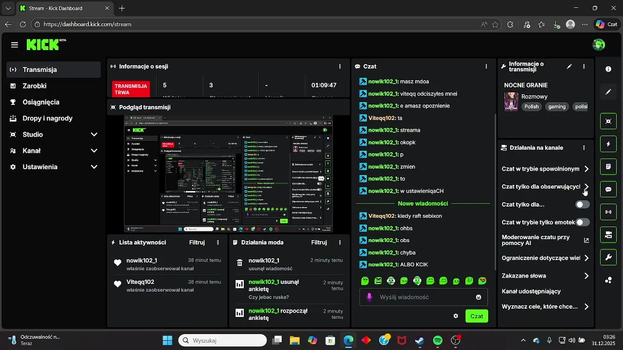Click Filtruj in Lista aktywności panel

coord(197,242)
